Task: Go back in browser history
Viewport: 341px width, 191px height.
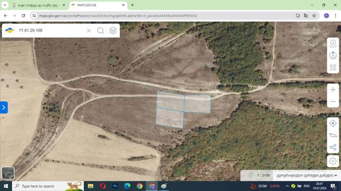Action: [x=6, y=16]
